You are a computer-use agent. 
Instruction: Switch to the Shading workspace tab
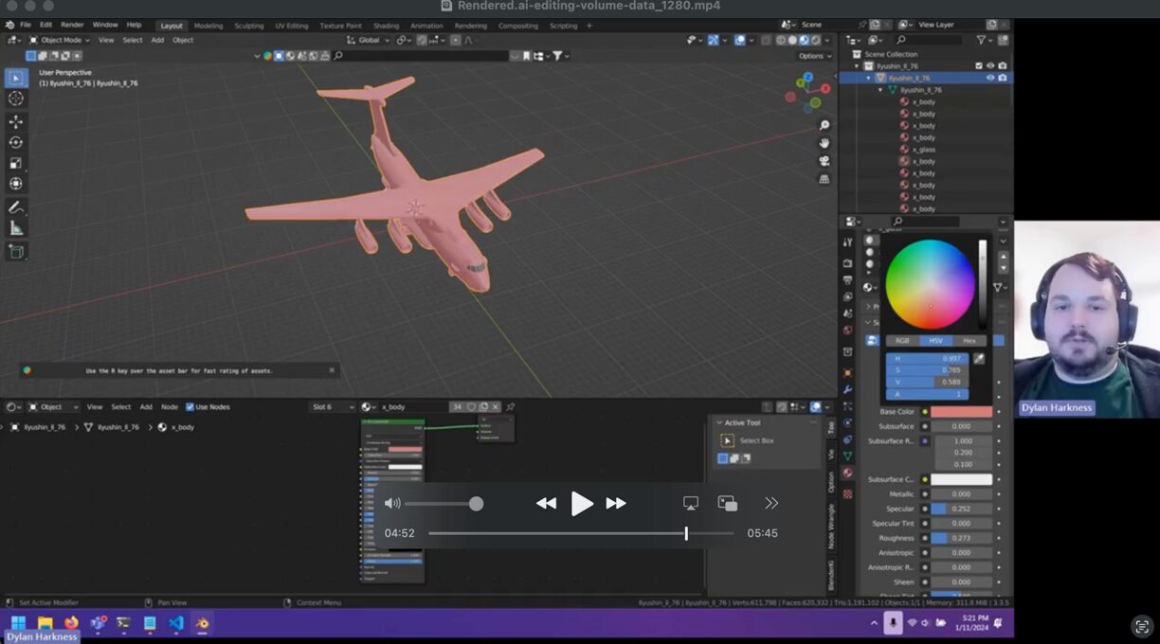pos(386,26)
